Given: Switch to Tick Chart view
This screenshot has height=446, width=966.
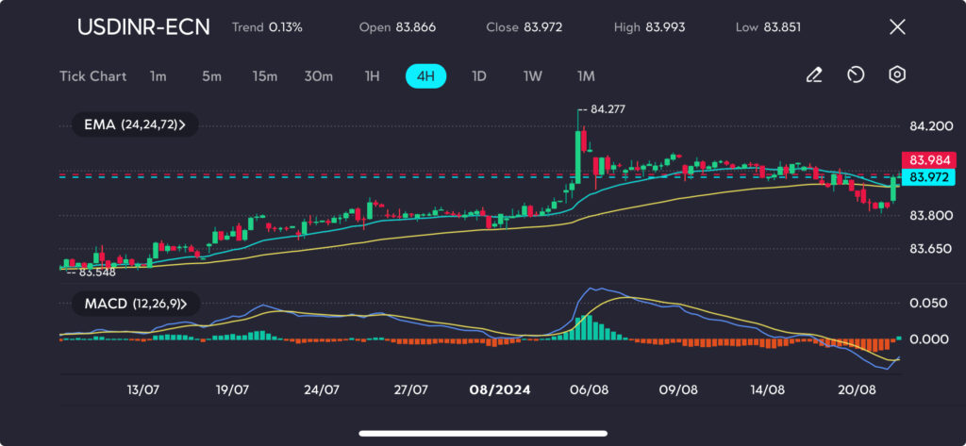Looking at the screenshot, I should pos(92,76).
